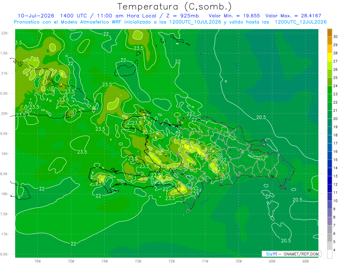Screen dimensions: 343x265
Task: Click the 29 label on the color scale
Action: 335,45
